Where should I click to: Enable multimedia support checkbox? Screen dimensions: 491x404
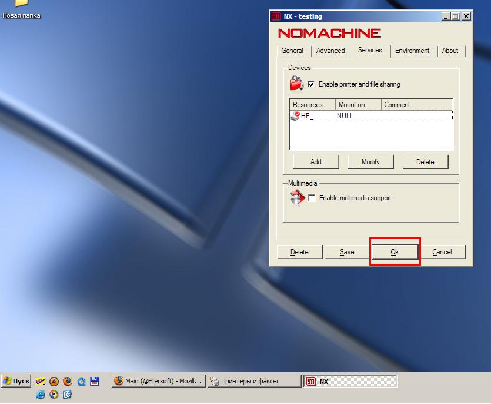tap(312, 198)
